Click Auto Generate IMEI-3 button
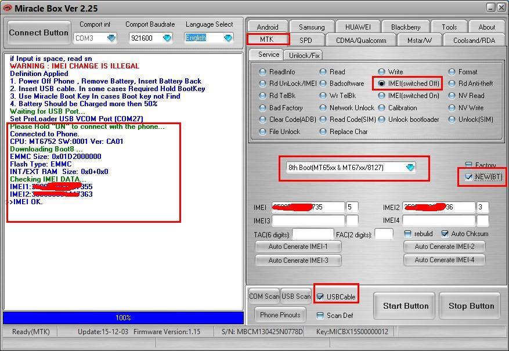Screen dimensions: 509x351 tap(298, 260)
